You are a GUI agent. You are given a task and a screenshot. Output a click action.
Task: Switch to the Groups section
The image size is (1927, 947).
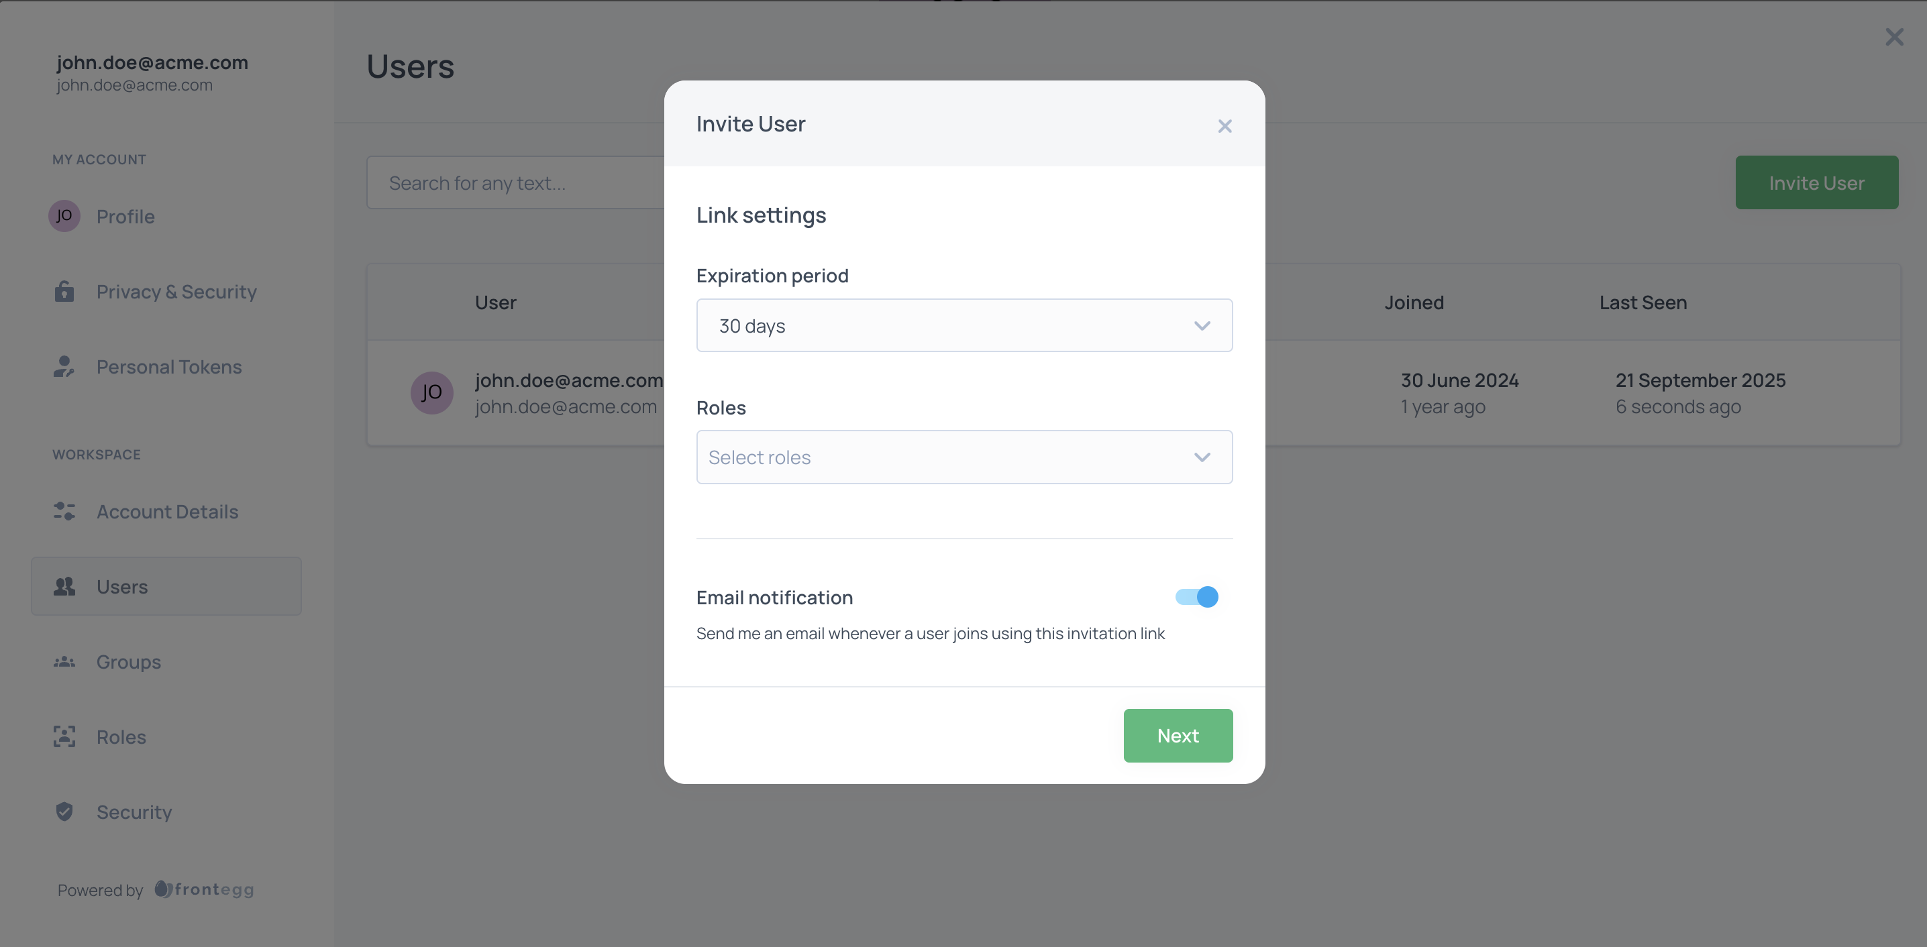[x=128, y=661]
